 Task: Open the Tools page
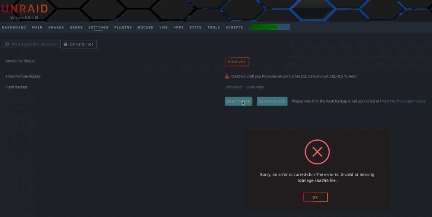(x=214, y=28)
